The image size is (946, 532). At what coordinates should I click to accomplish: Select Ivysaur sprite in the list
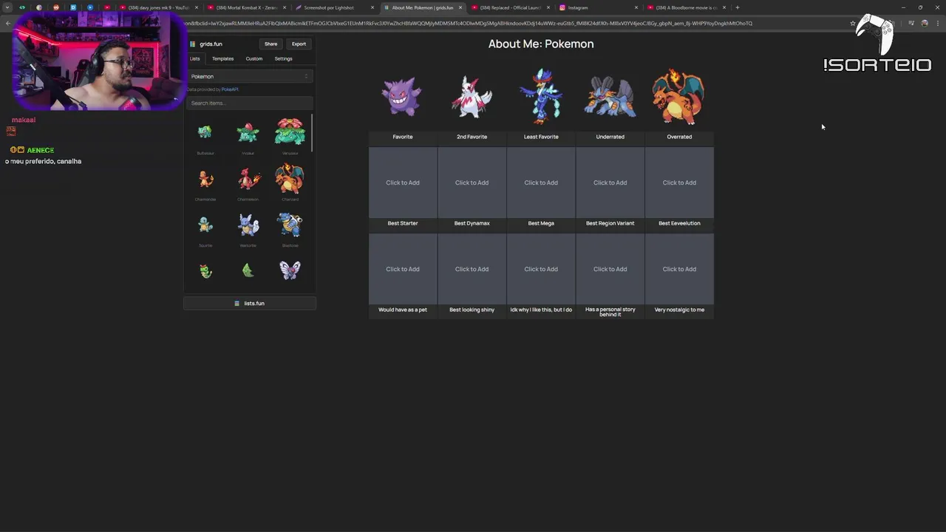(x=248, y=132)
